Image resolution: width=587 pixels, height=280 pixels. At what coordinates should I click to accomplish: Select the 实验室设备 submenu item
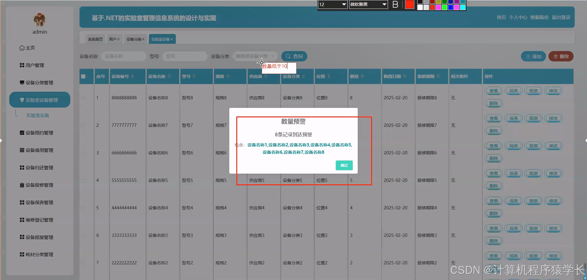38,115
